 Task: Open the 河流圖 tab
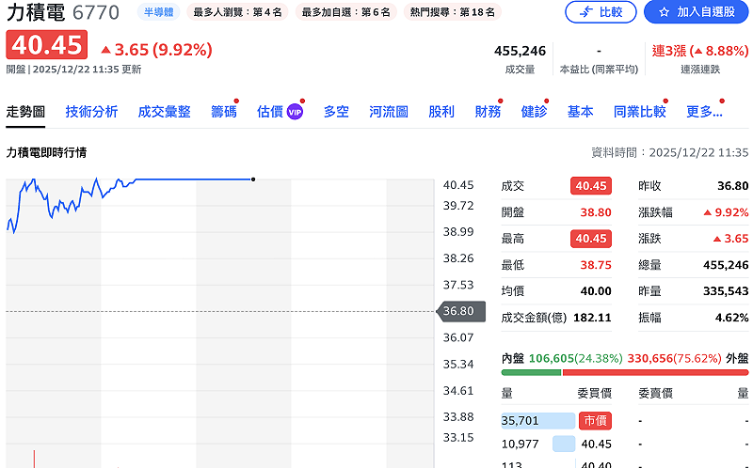tap(389, 112)
